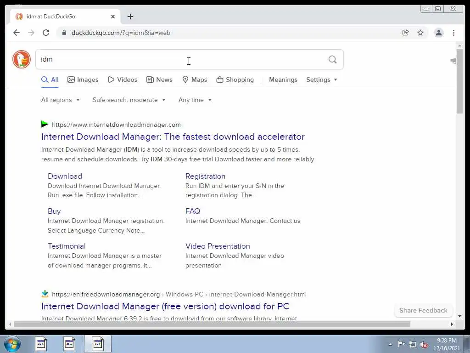View site security lock info
The width and height of the screenshot is (470, 353).
pos(64,33)
